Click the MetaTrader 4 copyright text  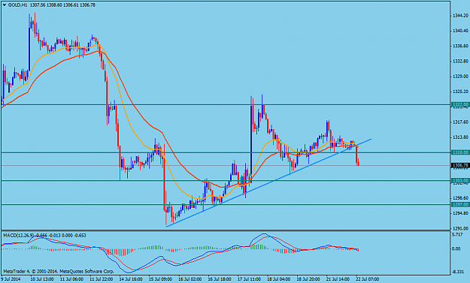(x=59, y=271)
